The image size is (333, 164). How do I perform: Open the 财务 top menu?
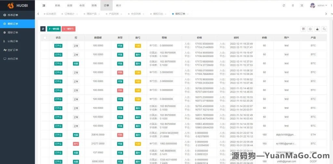94,6
